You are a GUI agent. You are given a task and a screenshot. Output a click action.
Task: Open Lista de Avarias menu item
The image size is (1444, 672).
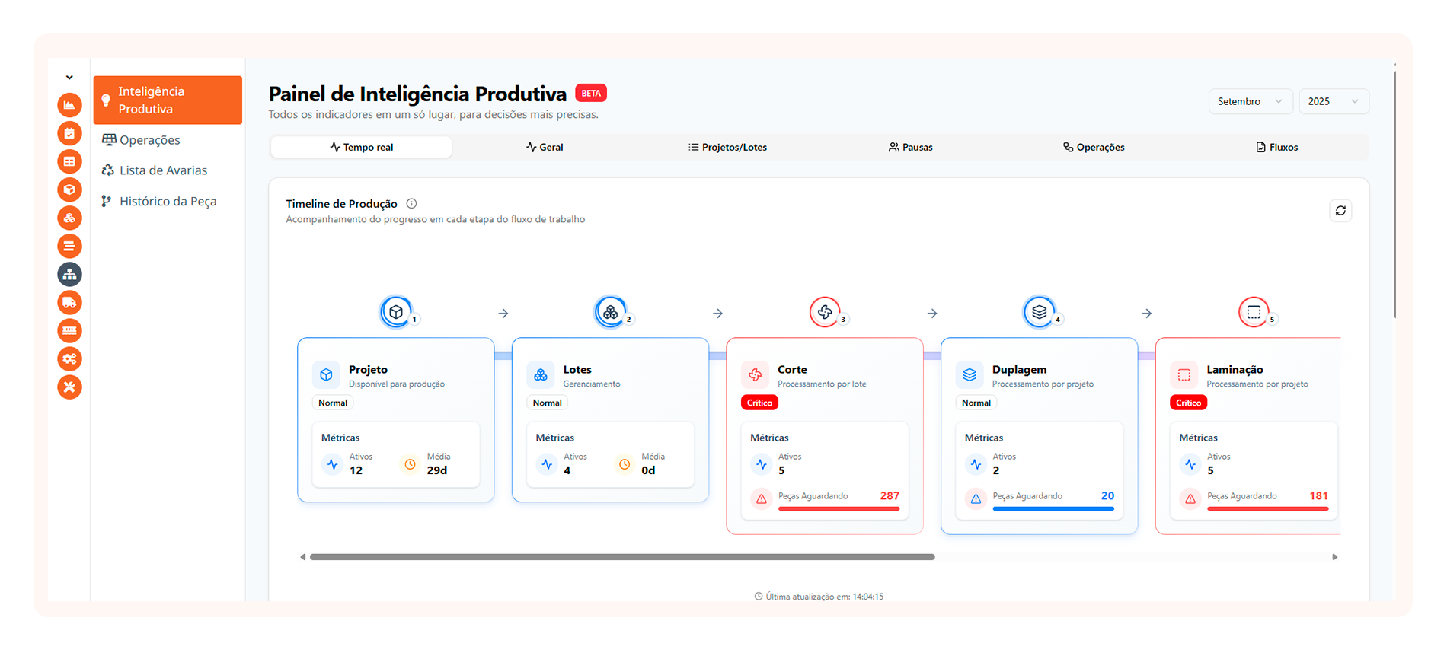[x=163, y=170]
